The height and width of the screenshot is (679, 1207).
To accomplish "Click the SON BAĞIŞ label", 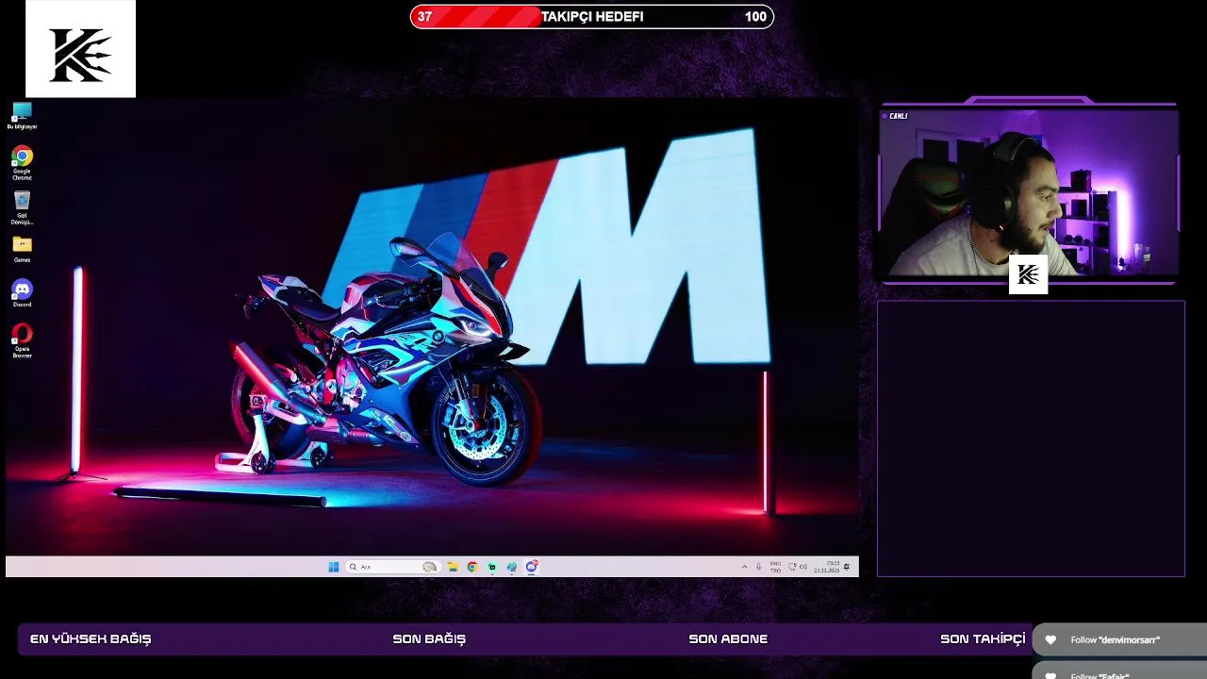I will [429, 639].
